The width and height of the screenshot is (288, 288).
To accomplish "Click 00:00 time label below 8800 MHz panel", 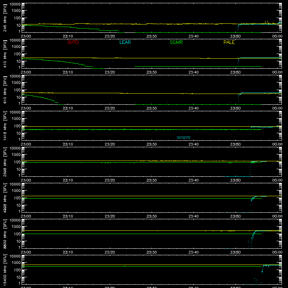I will point(277,252).
